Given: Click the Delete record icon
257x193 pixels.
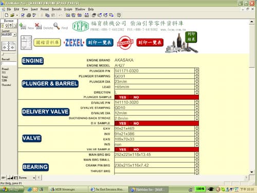Looking at the screenshot, I should [39, 26].
